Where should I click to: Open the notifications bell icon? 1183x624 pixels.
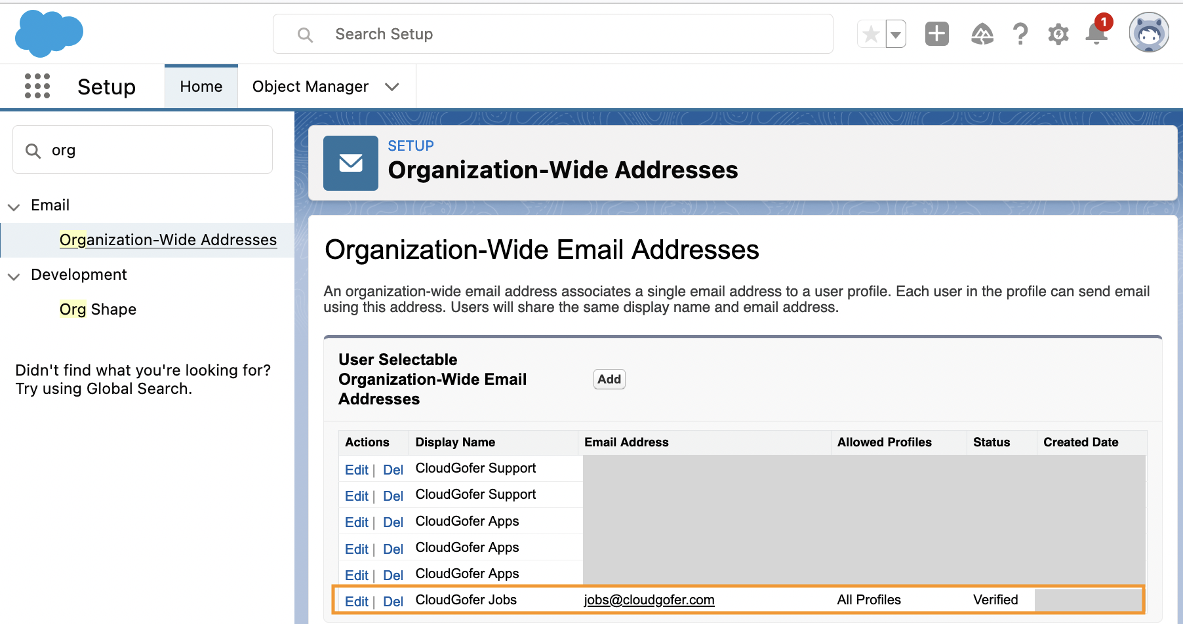point(1096,33)
